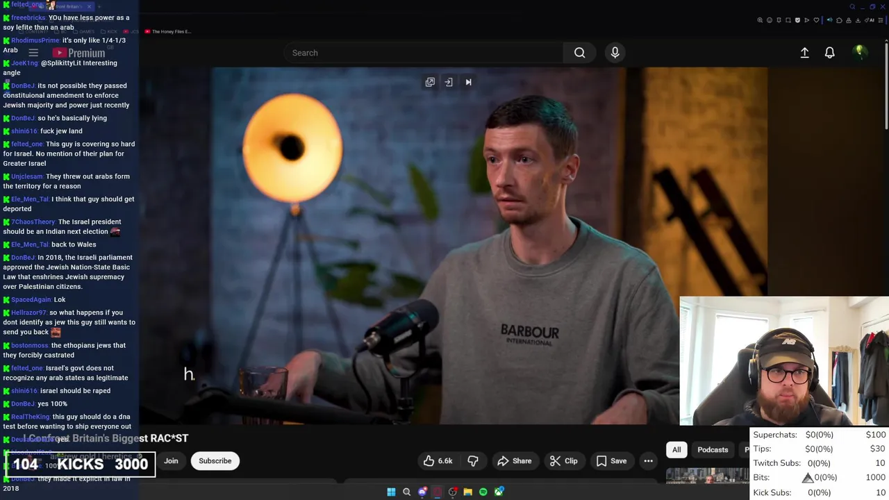Open the YouTube hamburger guide menu

(x=33, y=53)
